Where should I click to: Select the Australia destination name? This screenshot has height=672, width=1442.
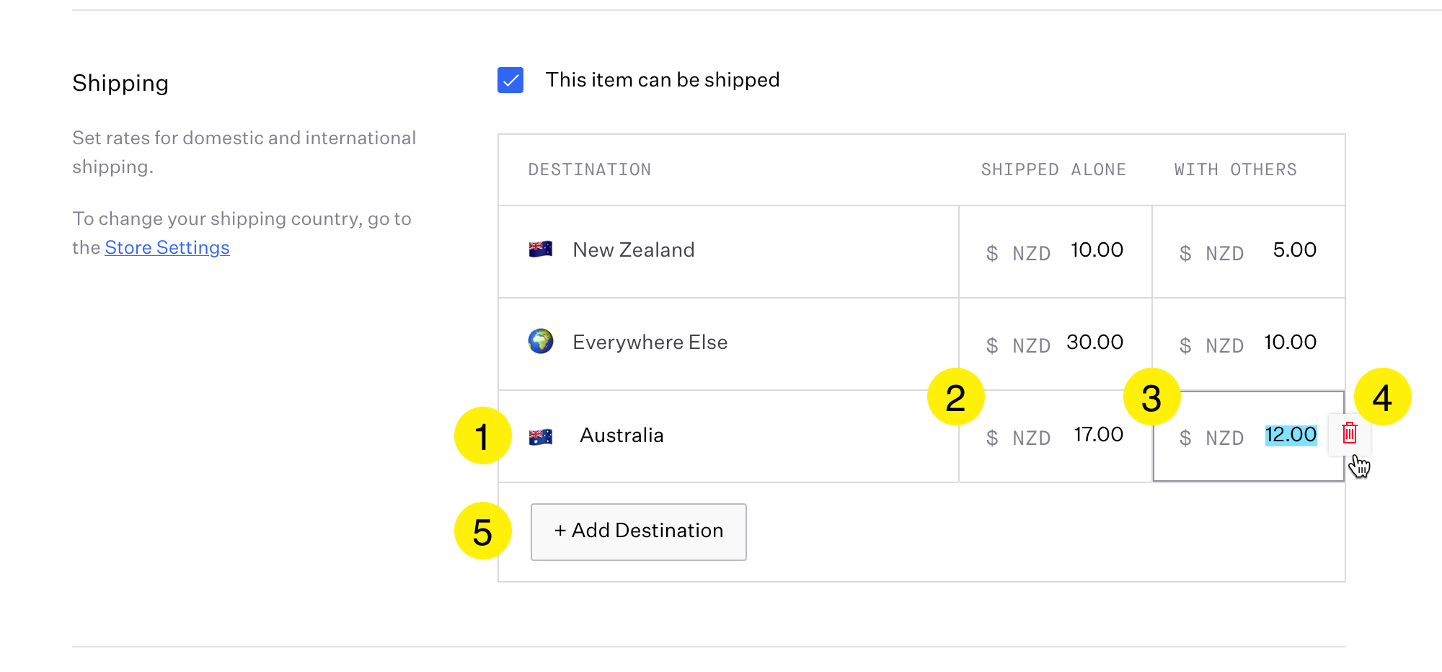coord(622,436)
